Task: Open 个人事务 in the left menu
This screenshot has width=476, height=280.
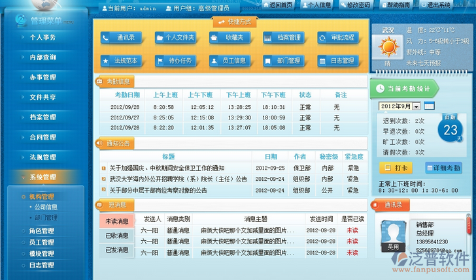Action: coord(42,37)
